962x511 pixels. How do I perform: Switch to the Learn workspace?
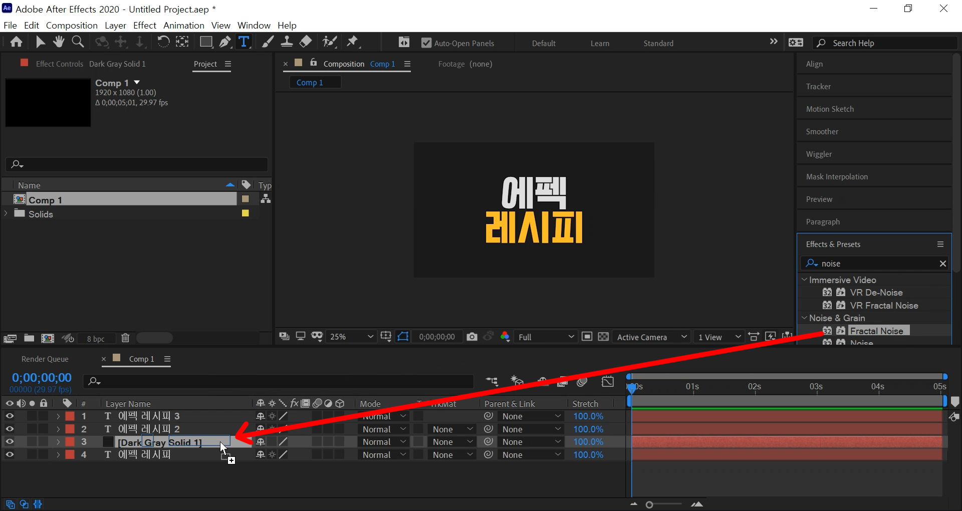[600, 43]
